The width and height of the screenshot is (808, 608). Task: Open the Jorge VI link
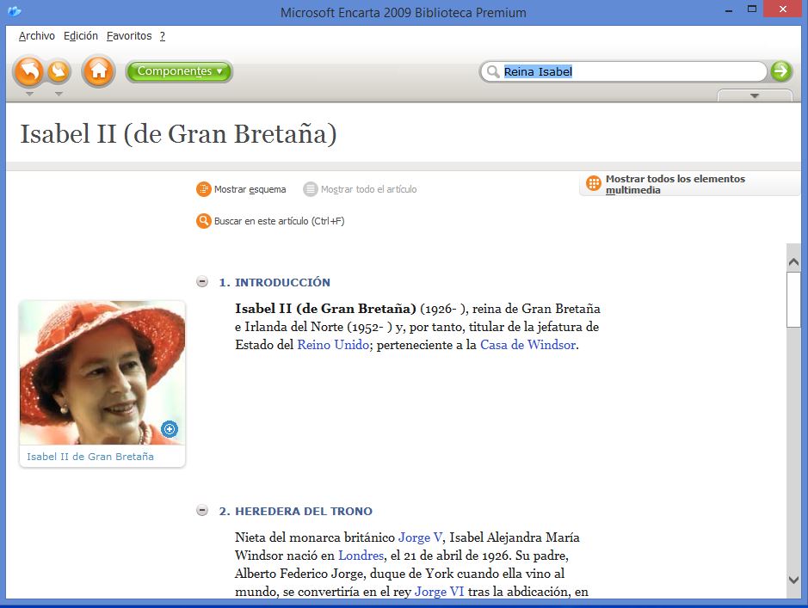click(439, 592)
